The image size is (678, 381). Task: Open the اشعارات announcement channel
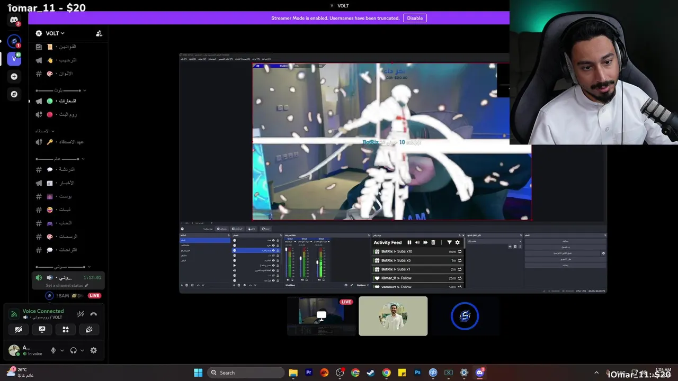coord(68,101)
